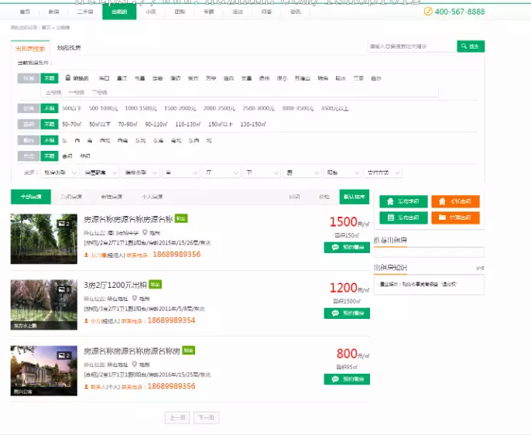
Task: Select the 90-110㎡ area option
Action: [x=156, y=125]
